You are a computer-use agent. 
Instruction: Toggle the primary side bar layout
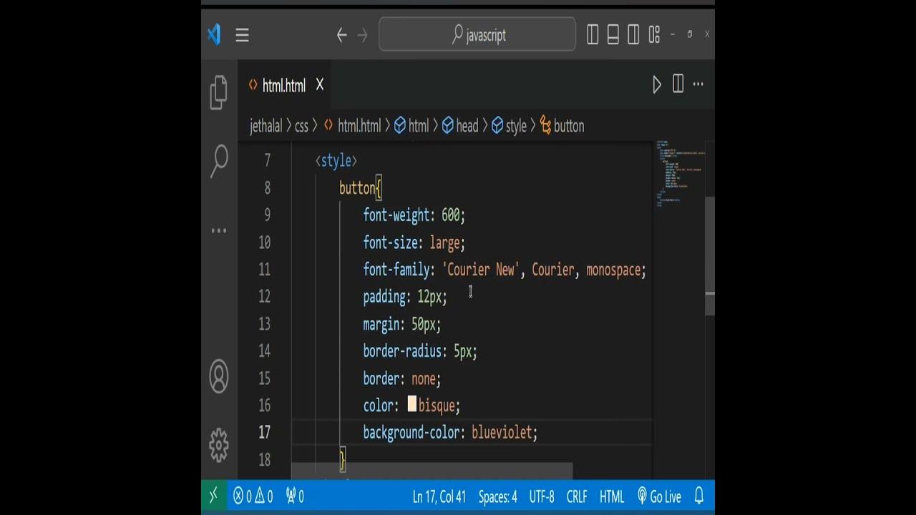click(x=593, y=34)
